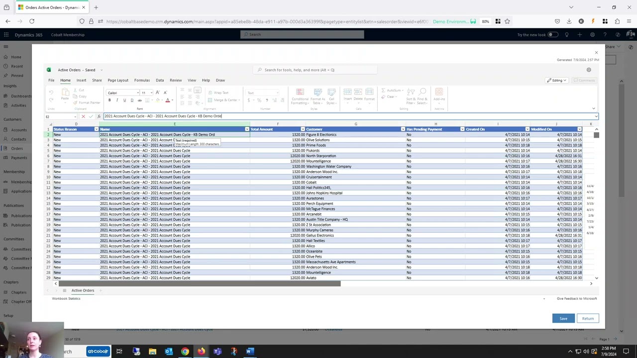Open the Add-ins panel
Image resolution: width=637 pixels, height=358 pixels.
point(439,94)
